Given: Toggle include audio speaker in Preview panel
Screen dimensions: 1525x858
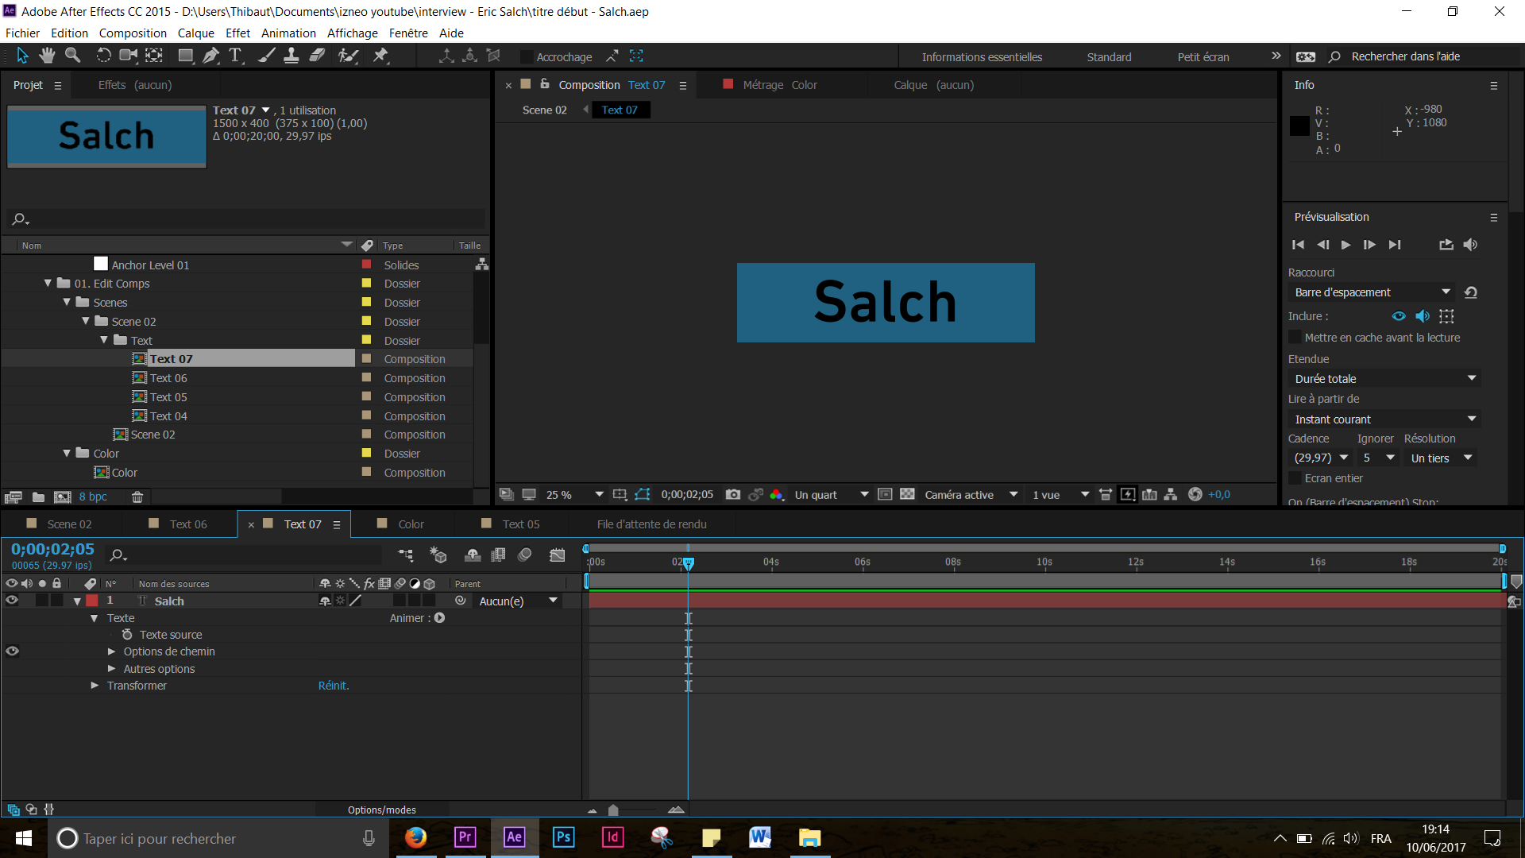Looking at the screenshot, I should [1423, 316].
